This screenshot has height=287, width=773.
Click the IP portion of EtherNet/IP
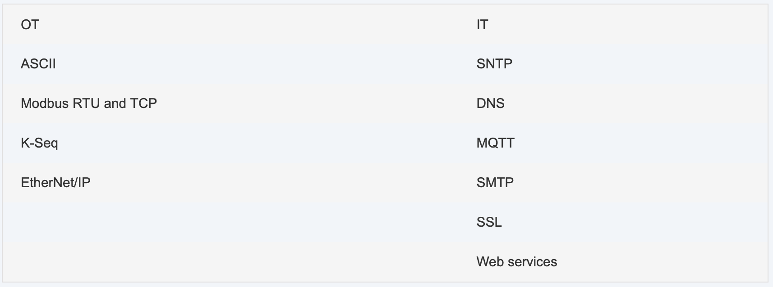[x=84, y=183]
